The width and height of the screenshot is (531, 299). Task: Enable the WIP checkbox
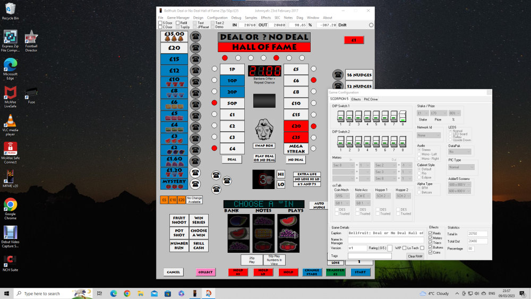point(404,248)
